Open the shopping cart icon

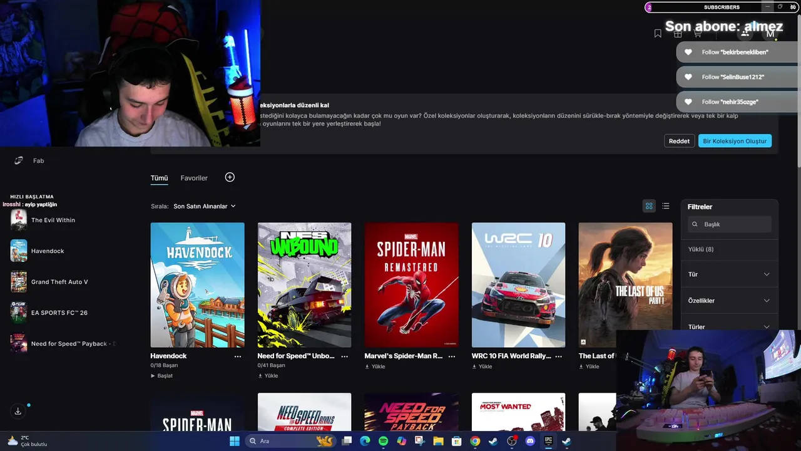click(x=697, y=34)
